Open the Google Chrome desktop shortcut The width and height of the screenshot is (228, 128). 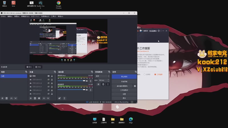pyautogui.click(x=59, y=5)
